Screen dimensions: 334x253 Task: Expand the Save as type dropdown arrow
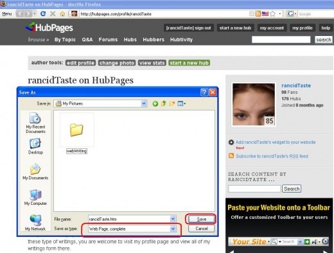[173, 229]
